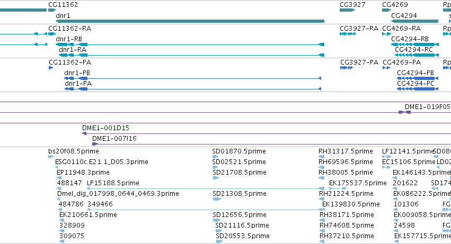
Task: Select the dnr1-PB coding segment label
Action: pyautogui.click(x=77, y=73)
